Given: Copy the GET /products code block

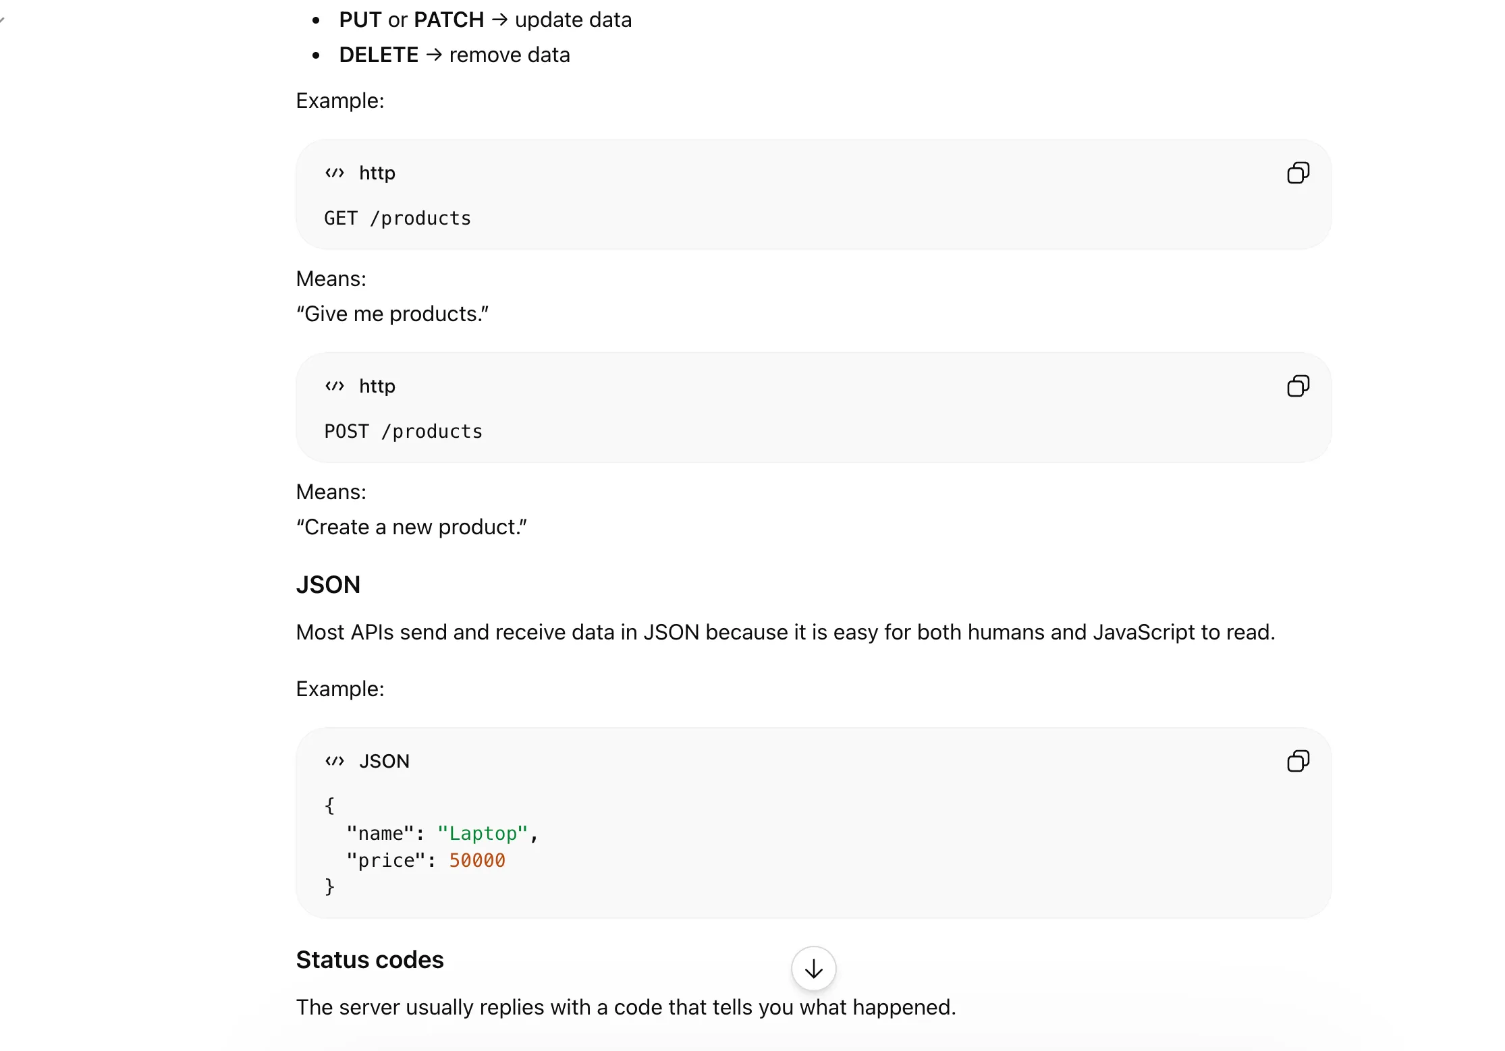Looking at the screenshot, I should [x=1298, y=173].
